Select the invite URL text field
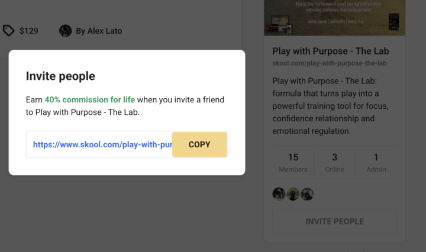This screenshot has height=252, width=426. click(x=99, y=144)
